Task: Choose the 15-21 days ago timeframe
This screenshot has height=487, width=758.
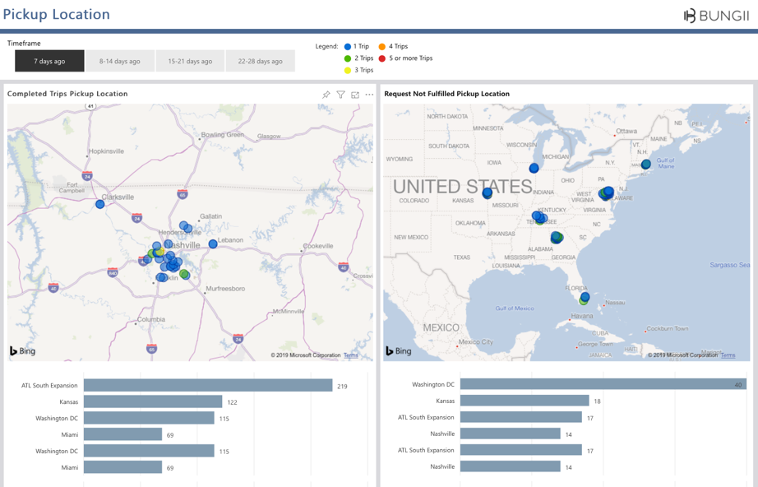Action: tap(190, 61)
